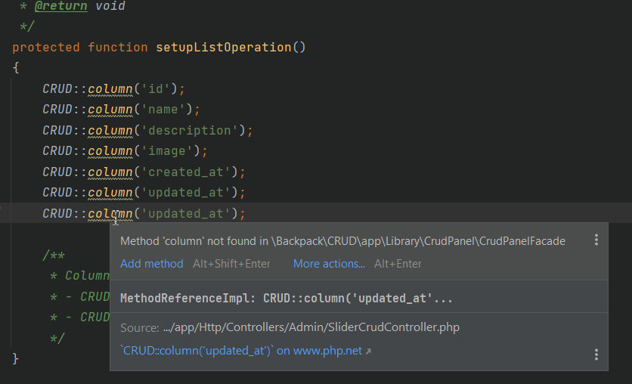Click the 'protected' keyword
632x384 pixels.
(x=46, y=47)
